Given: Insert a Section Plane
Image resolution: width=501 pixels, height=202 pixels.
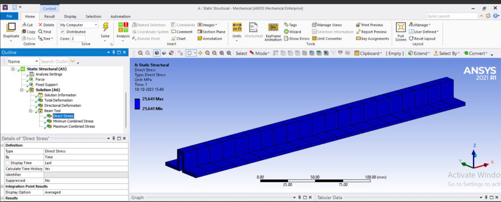Looking at the screenshot, I should [x=211, y=32].
